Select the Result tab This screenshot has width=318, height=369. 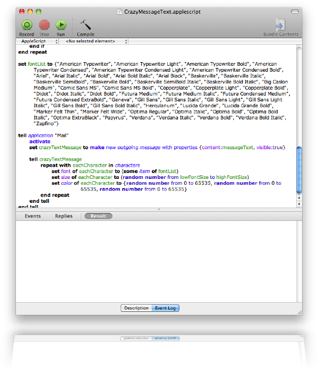point(98,216)
